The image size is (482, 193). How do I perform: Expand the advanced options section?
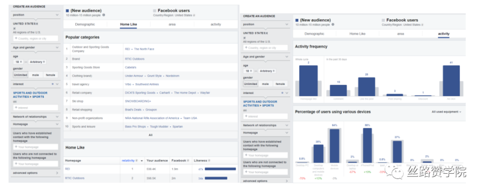click(35, 173)
